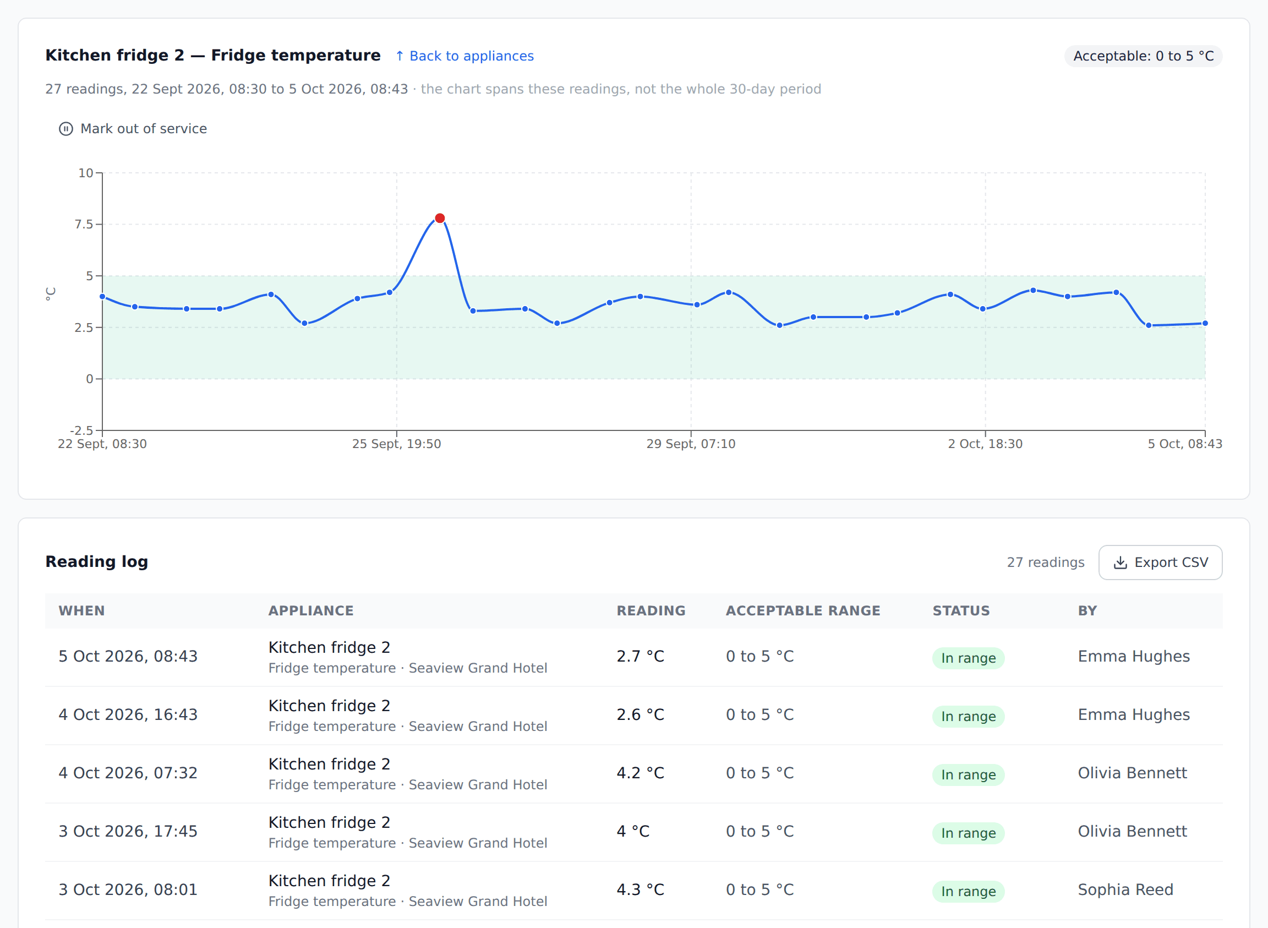
Task: Click the WHEN column header
Action: point(81,610)
